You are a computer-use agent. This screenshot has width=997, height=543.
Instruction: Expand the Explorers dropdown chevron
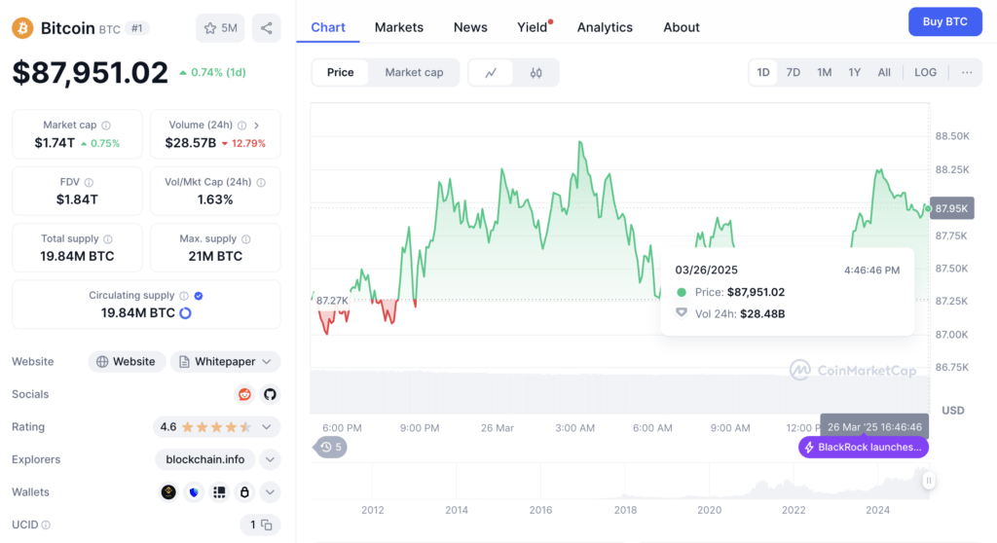coord(271,459)
